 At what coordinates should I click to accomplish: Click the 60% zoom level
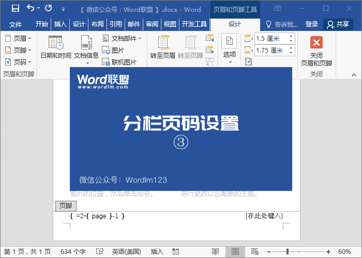click(x=344, y=252)
